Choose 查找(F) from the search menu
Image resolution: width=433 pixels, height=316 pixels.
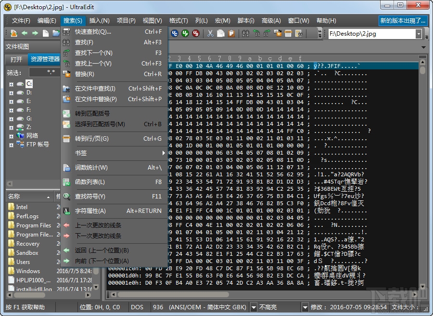115,42
